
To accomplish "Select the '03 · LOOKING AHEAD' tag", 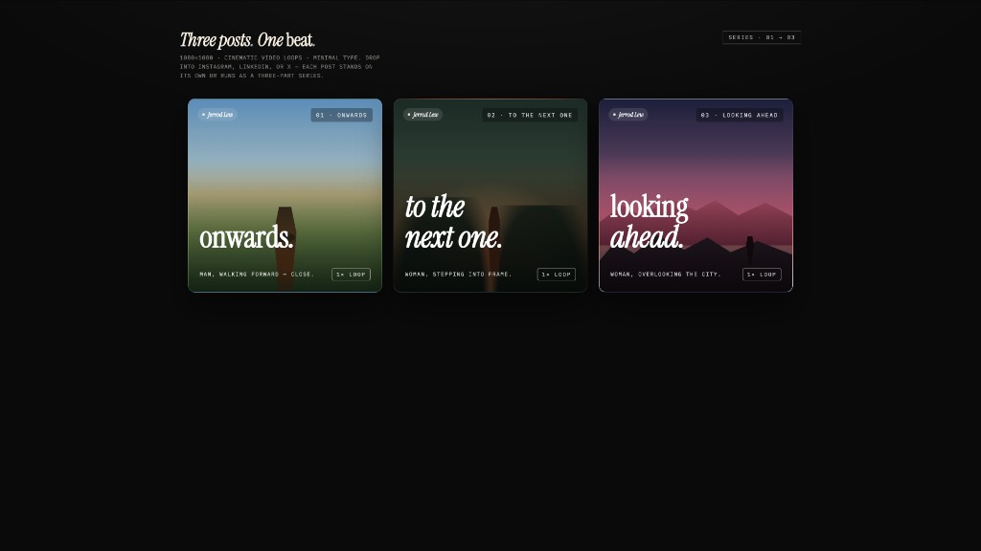I will coord(739,115).
